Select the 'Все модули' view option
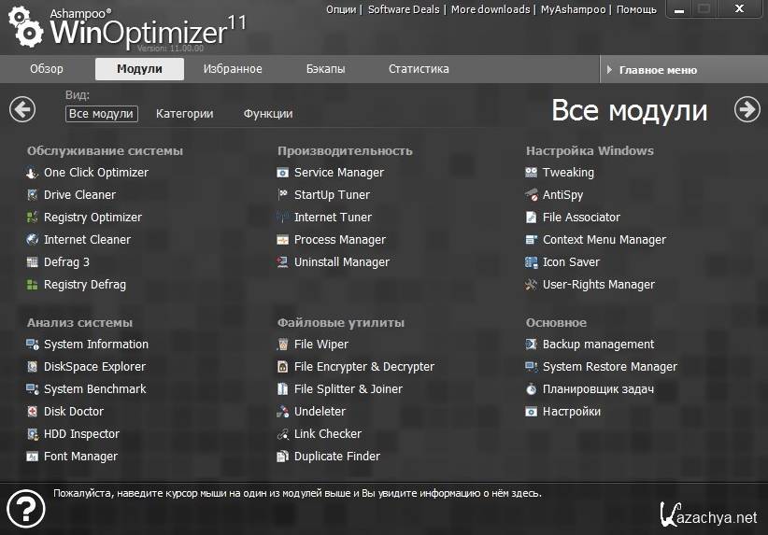Image resolution: width=768 pixels, height=535 pixels. [101, 114]
